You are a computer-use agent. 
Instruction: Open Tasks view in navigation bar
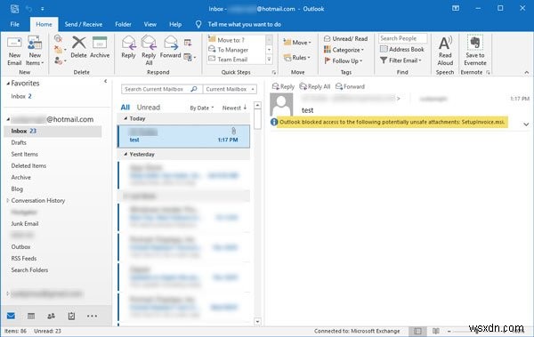click(x=71, y=317)
